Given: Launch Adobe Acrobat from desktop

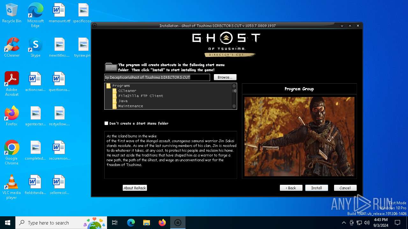Looking at the screenshot, I should (12, 84).
